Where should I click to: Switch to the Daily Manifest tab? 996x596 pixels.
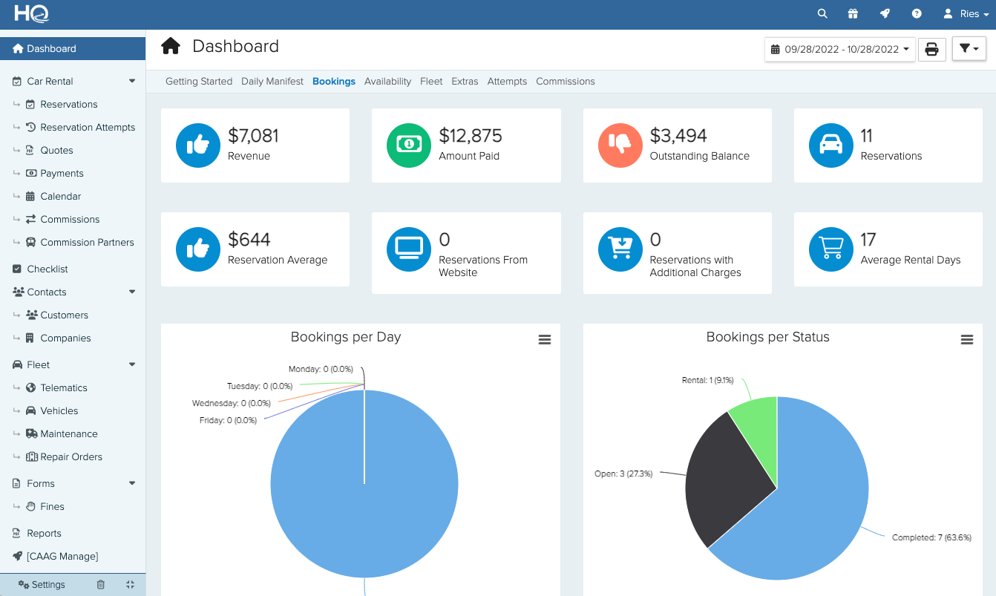[x=272, y=81]
